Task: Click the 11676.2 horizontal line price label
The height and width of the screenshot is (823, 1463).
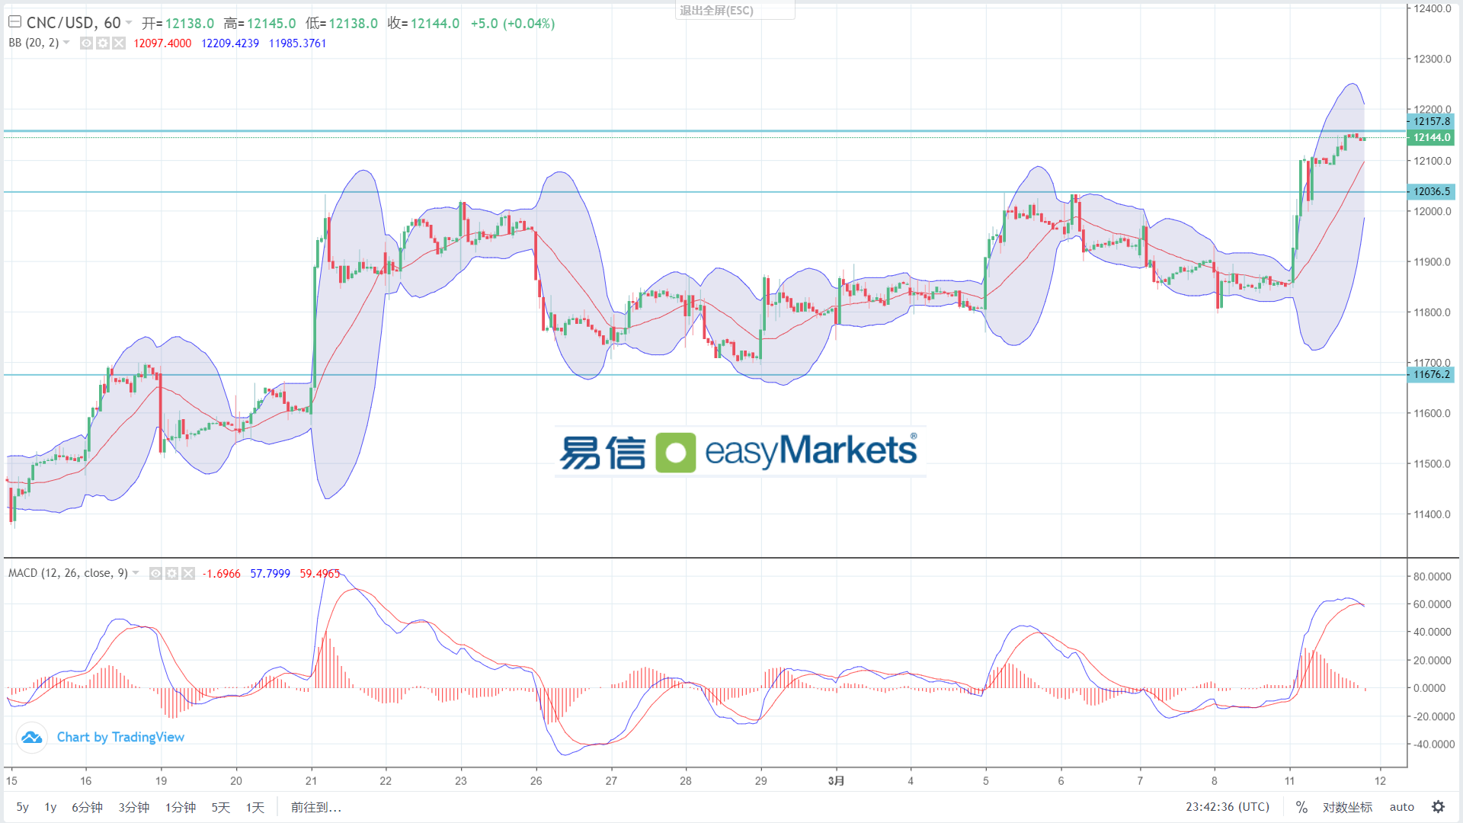Action: [x=1431, y=374]
